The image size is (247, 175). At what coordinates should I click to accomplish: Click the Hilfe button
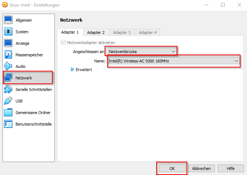coord(230,169)
